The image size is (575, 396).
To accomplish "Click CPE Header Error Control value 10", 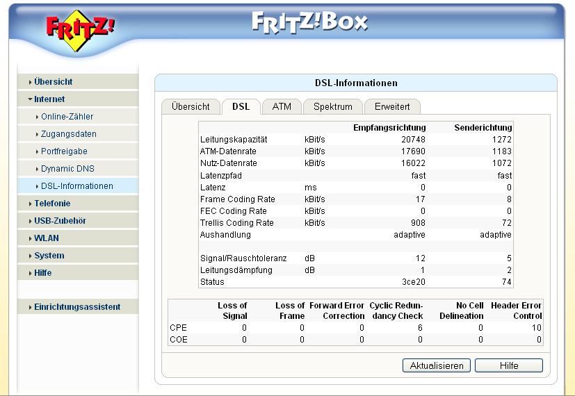I will 537,328.
